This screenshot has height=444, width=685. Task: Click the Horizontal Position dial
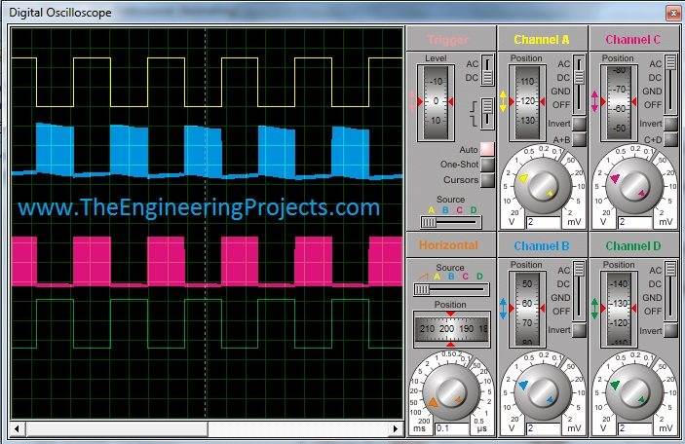click(x=451, y=329)
